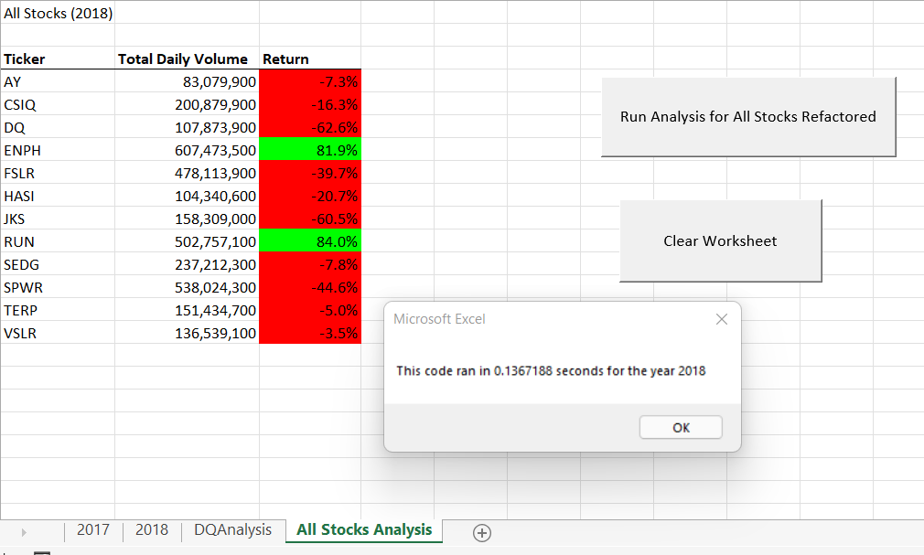Select the VSLR ticker cell
The image size is (924, 555).
click(x=58, y=334)
